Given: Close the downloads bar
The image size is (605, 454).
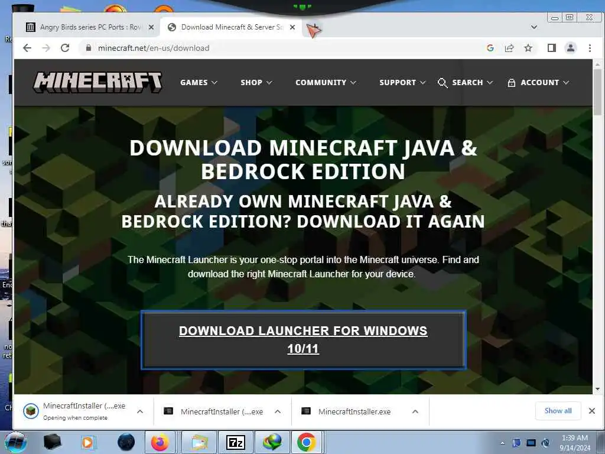Looking at the screenshot, I should click(x=592, y=411).
